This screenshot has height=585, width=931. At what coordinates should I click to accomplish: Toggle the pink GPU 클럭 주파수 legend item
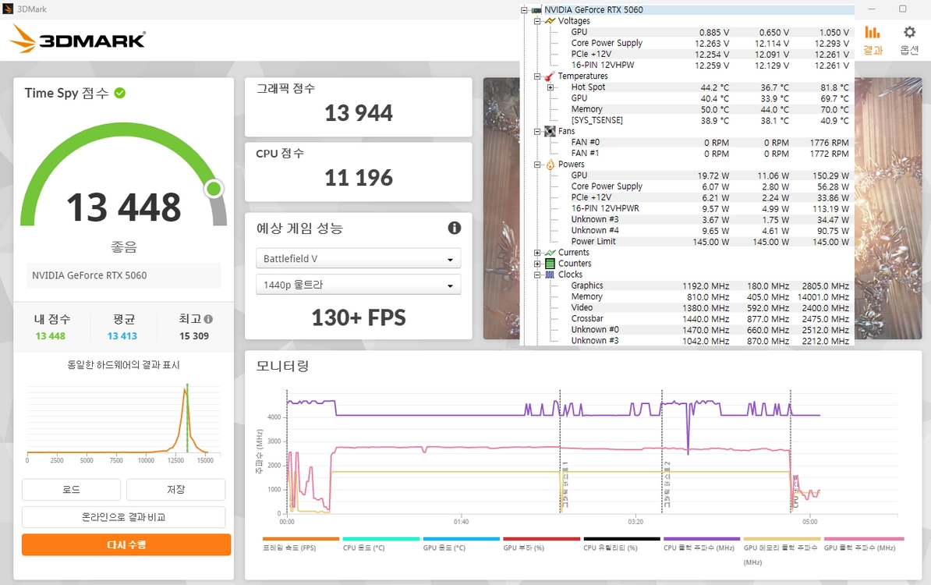863,544
